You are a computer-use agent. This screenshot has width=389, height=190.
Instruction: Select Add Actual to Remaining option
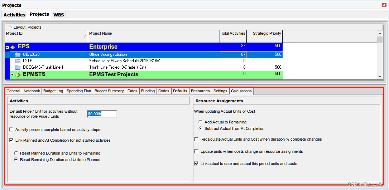point(200,122)
